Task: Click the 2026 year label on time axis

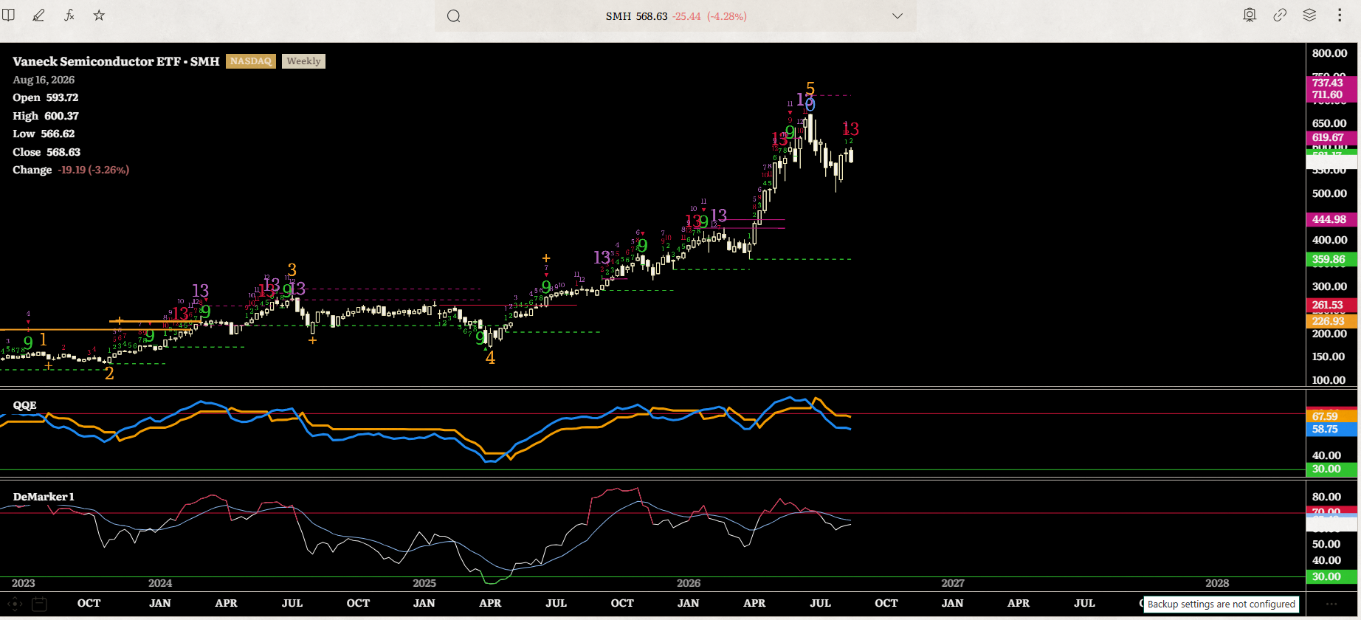Action: coord(689,583)
